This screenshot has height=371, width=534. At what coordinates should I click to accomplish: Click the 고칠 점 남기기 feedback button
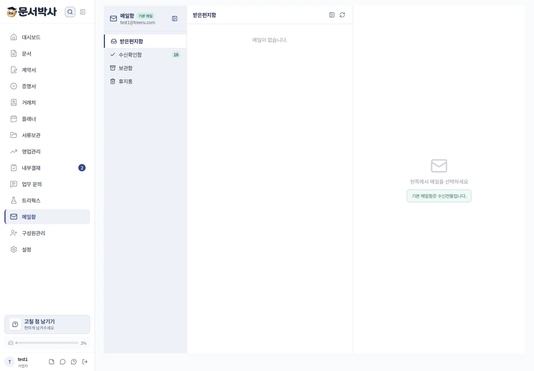[x=47, y=324]
